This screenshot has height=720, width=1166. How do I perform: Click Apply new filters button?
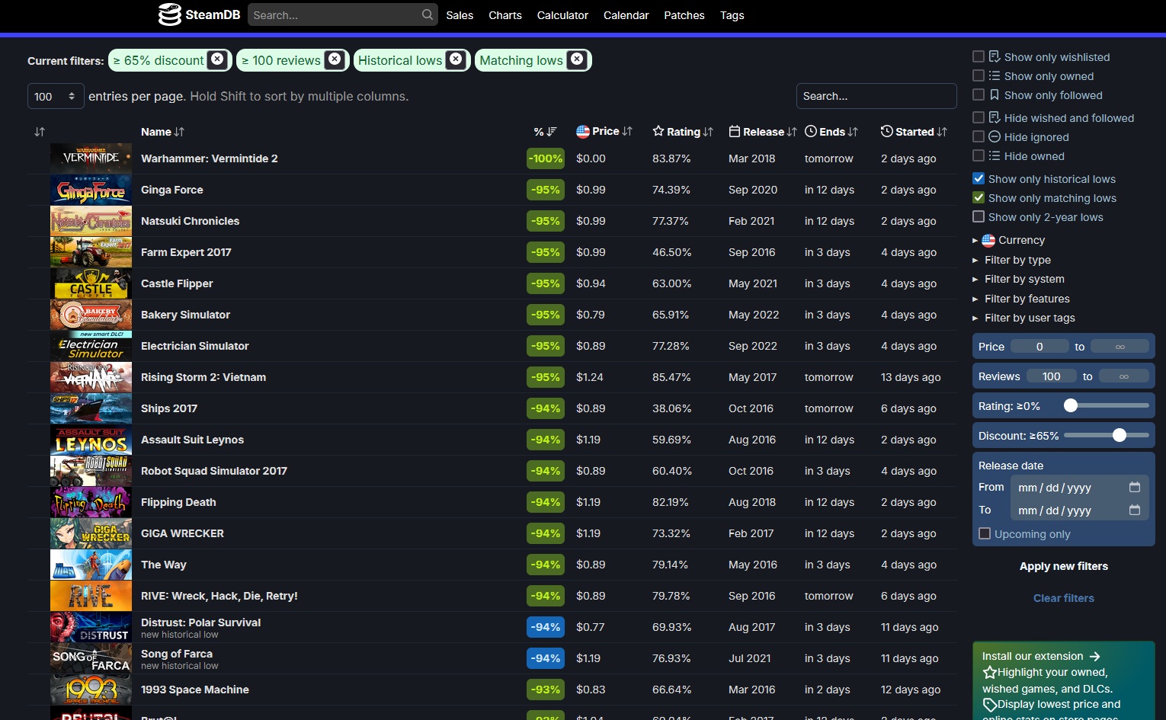coord(1064,566)
